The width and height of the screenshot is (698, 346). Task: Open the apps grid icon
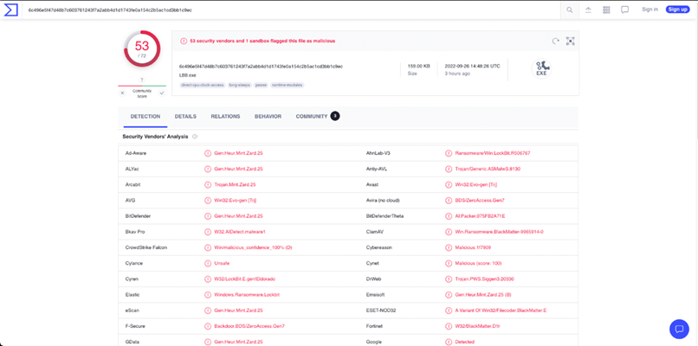point(606,10)
